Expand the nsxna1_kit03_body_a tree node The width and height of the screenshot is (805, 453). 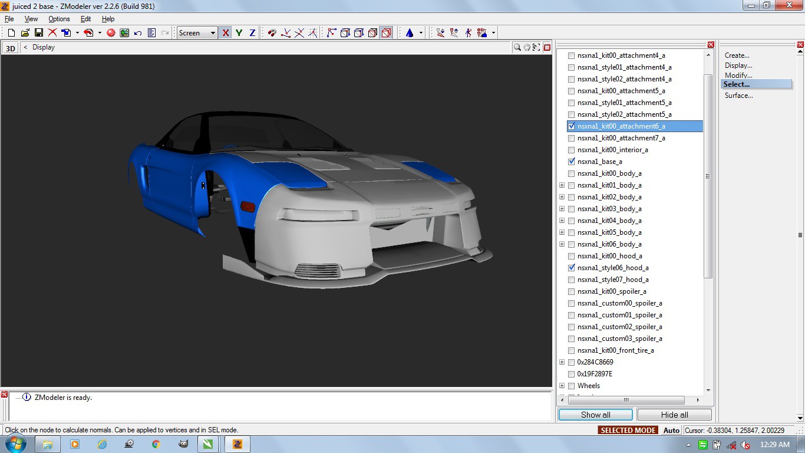tap(562, 209)
